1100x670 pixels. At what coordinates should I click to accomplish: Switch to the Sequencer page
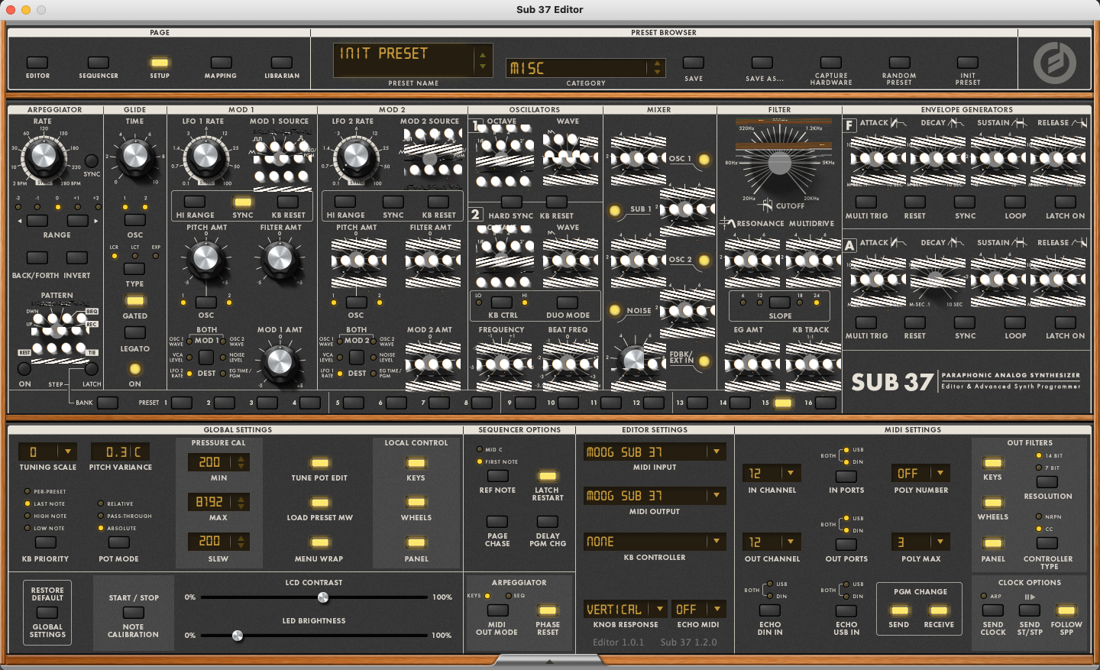coord(99,63)
